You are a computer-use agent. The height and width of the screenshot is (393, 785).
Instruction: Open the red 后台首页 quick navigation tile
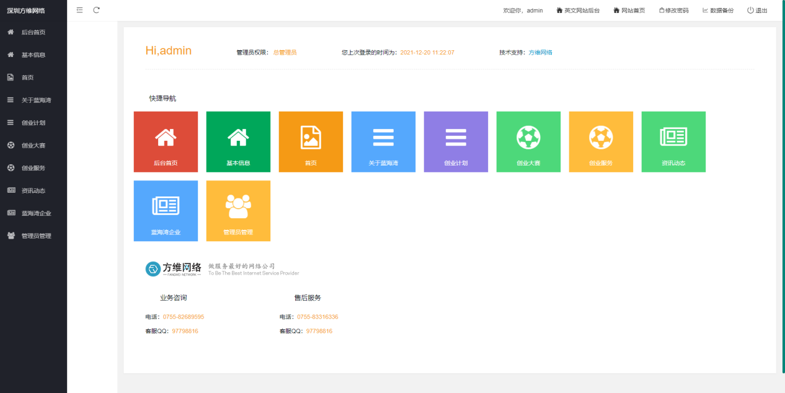[x=166, y=141]
